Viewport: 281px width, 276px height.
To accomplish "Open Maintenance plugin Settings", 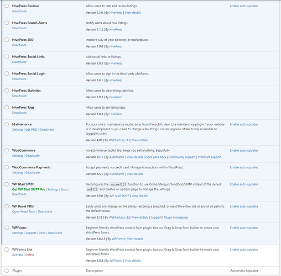I will pyautogui.click(x=18, y=130).
